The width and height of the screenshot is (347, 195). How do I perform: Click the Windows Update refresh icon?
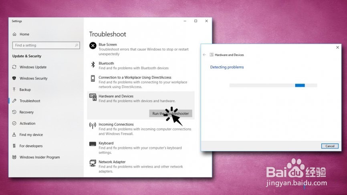[14, 67]
